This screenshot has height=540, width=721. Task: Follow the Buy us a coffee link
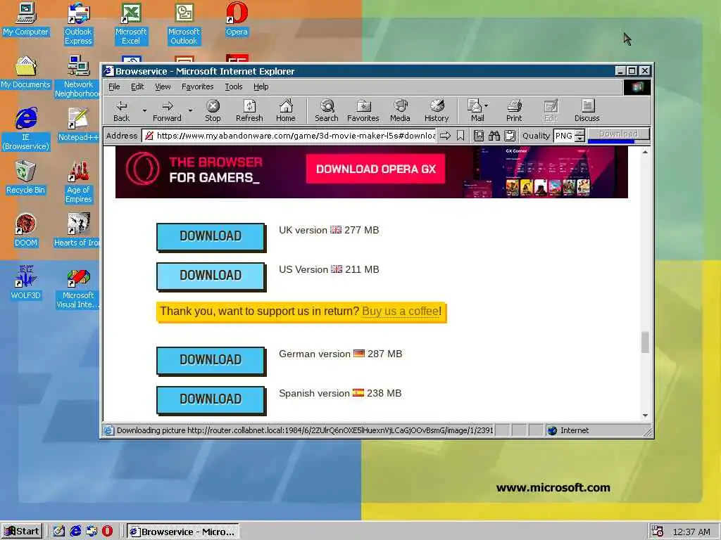tap(400, 311)
